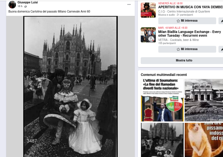Image resolution: width=223 pixels, height=157 pixels.
Task: Open the Milano Carnevale black-and-white photo
Action: [70, 85]
